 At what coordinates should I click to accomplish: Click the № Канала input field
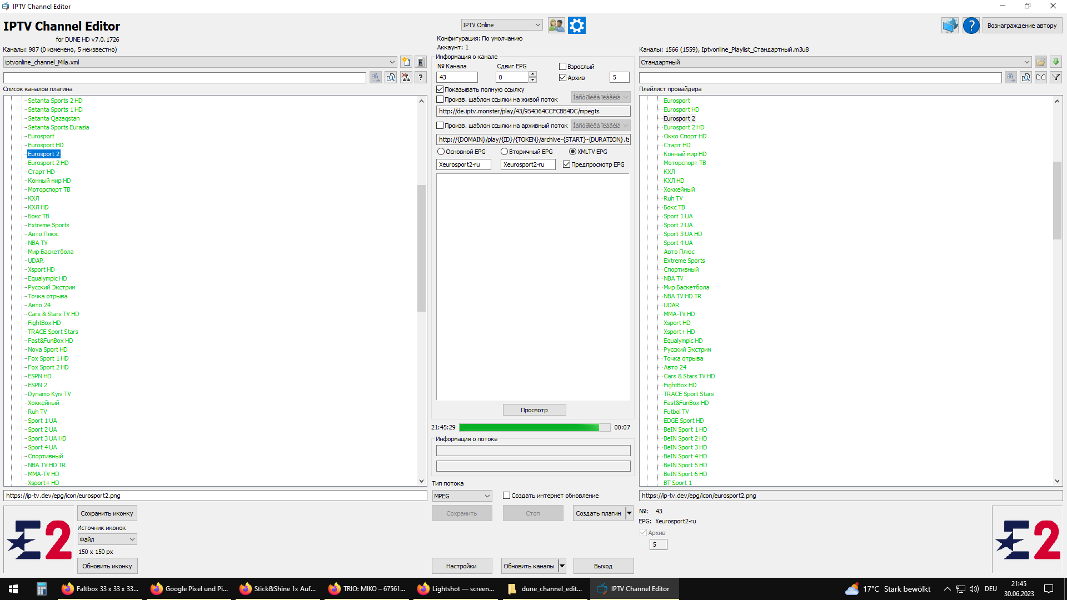coord(457,77)
